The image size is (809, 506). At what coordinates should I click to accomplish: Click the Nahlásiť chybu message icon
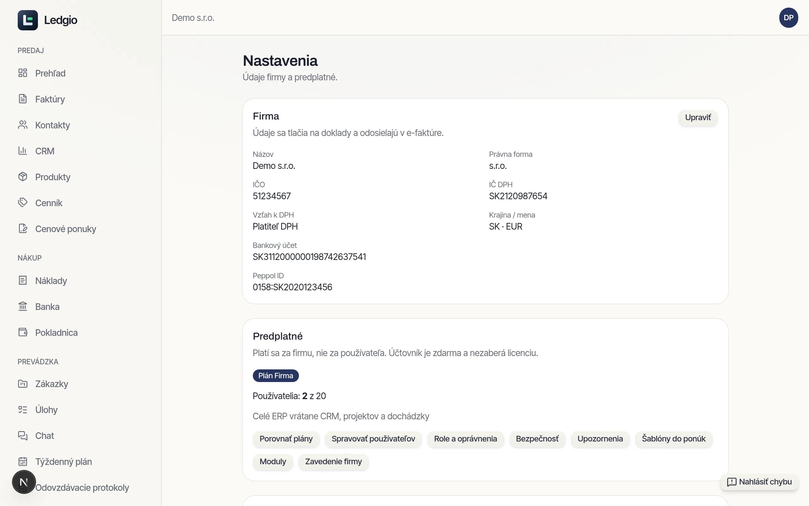(x=732, y=482)
